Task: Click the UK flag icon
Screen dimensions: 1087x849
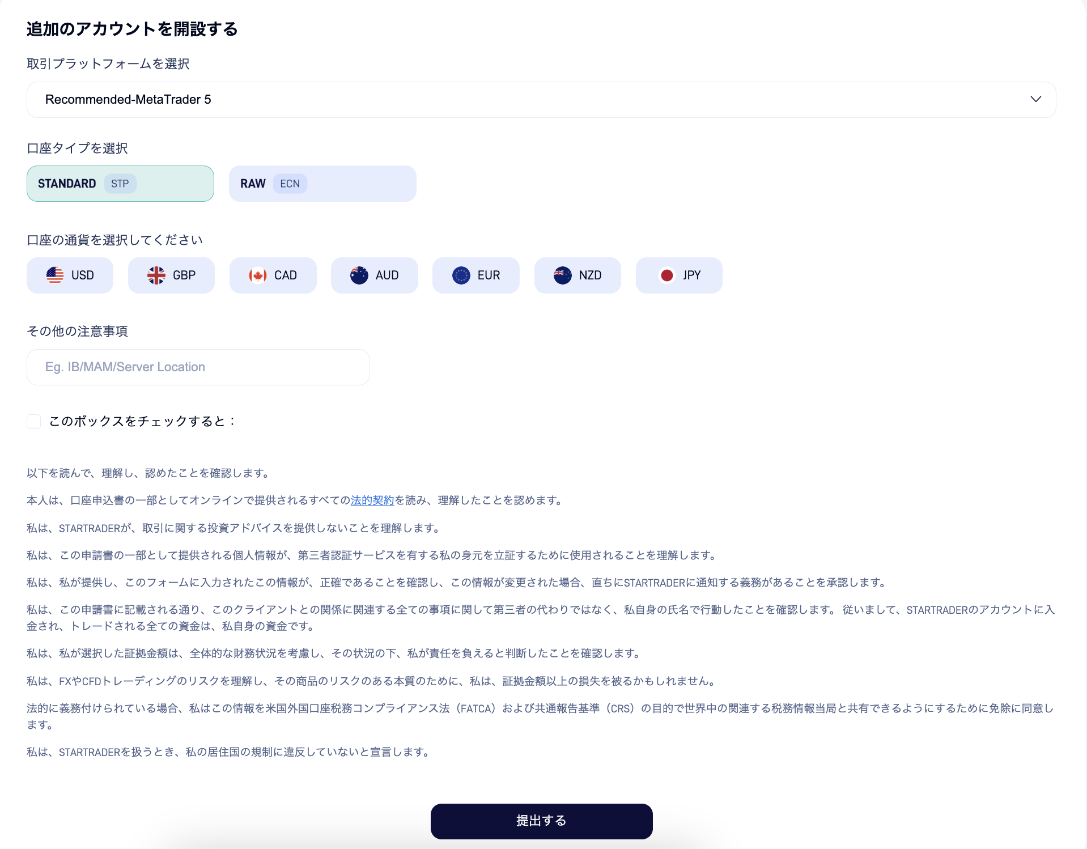Action: (x=156, y=275)
